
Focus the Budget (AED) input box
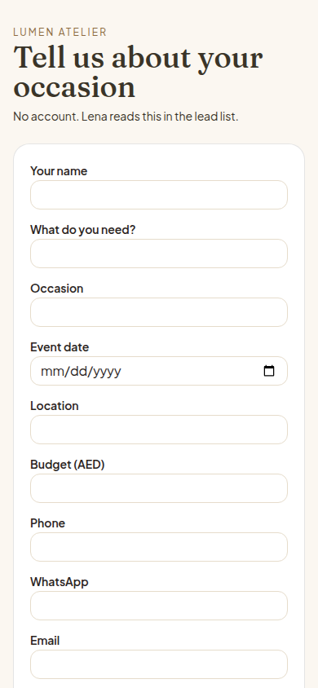159,488
